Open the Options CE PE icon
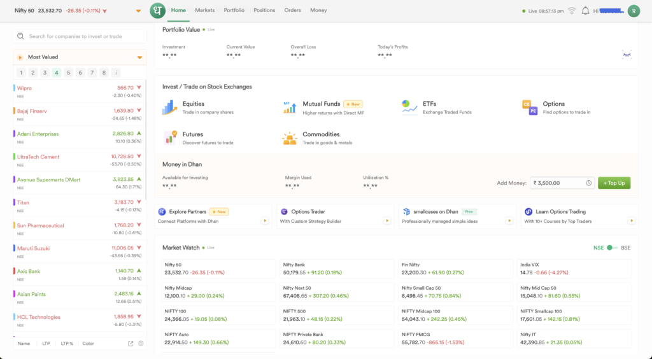Image resolution: width=652 pixels, height=359 pixels. click(530, 107)
